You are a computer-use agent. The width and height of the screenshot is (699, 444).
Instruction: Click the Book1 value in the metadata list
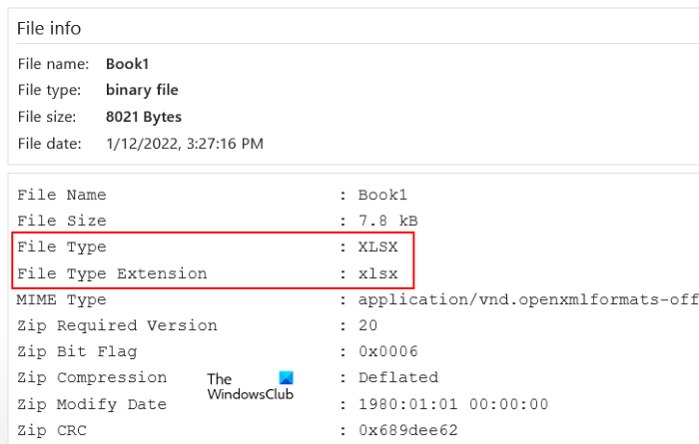pos(382,195)
